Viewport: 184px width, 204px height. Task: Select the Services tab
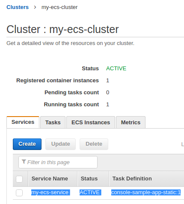(23, 122)
